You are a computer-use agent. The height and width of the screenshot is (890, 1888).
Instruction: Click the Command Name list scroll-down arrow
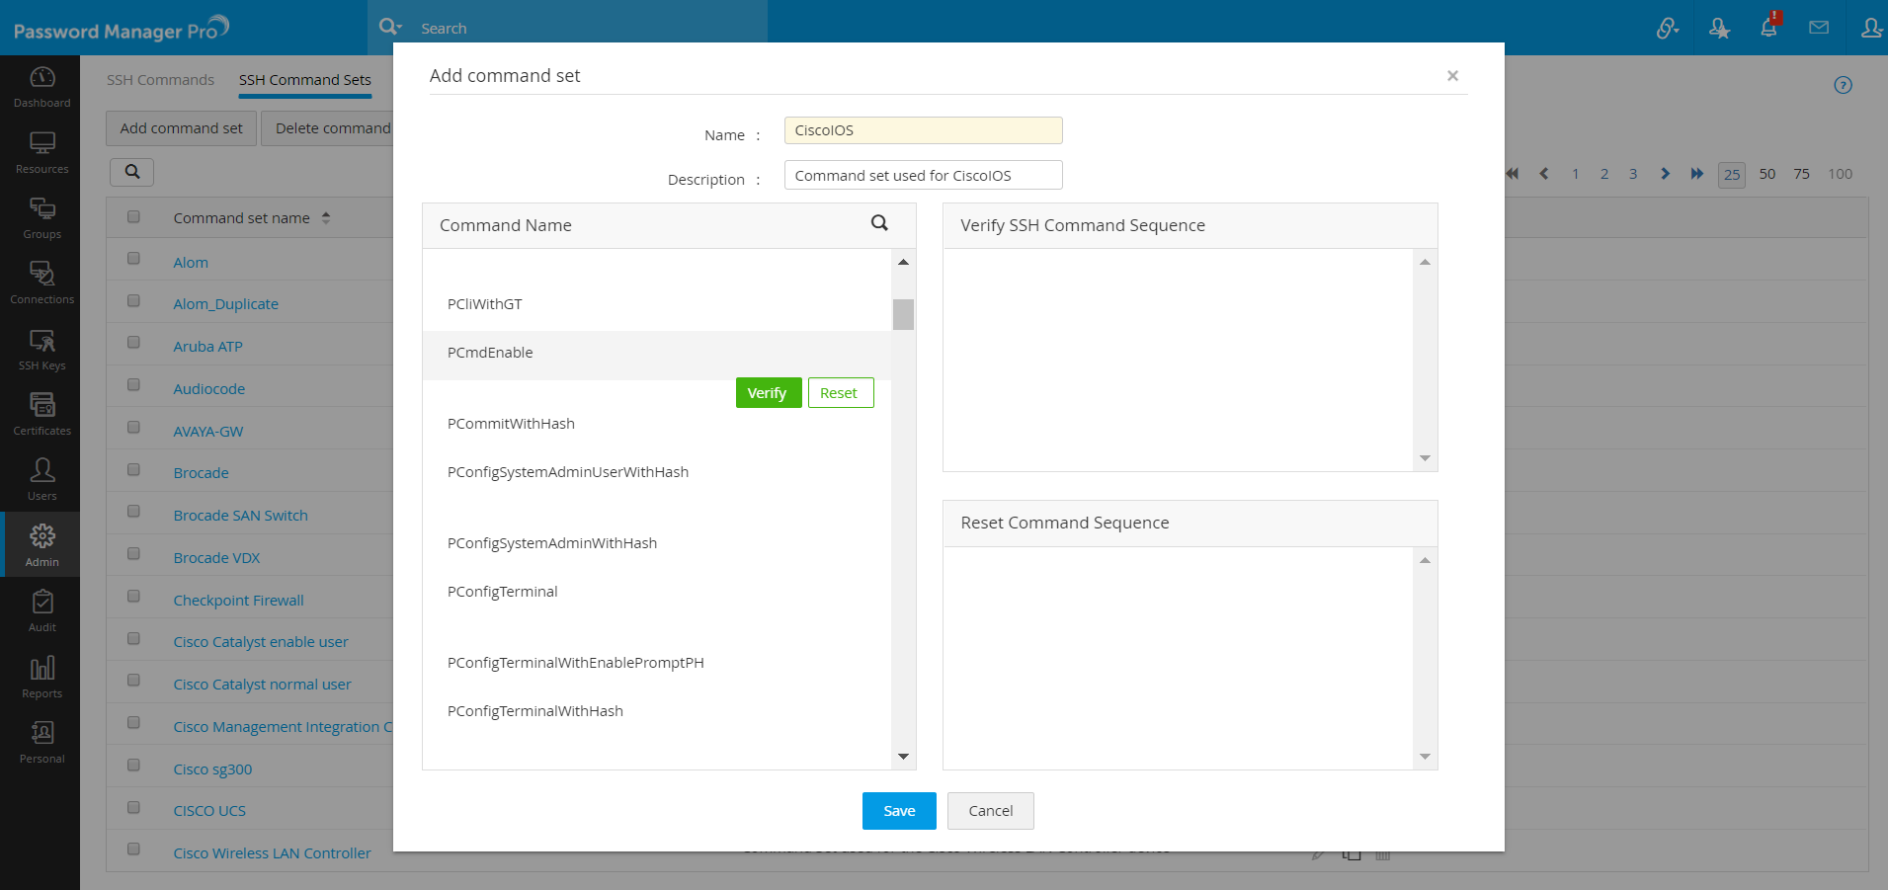coord(903,757)
